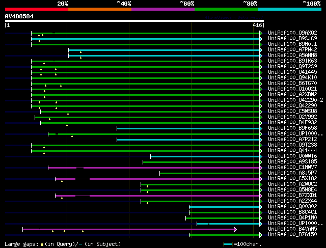The image size is (326, 248).
Task: Click the gap triangle under the A5ANH8 bar
Action: 80,58
